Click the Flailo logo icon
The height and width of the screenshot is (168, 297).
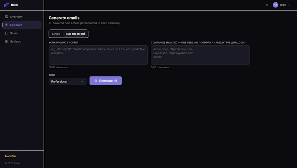coord(6,5)
